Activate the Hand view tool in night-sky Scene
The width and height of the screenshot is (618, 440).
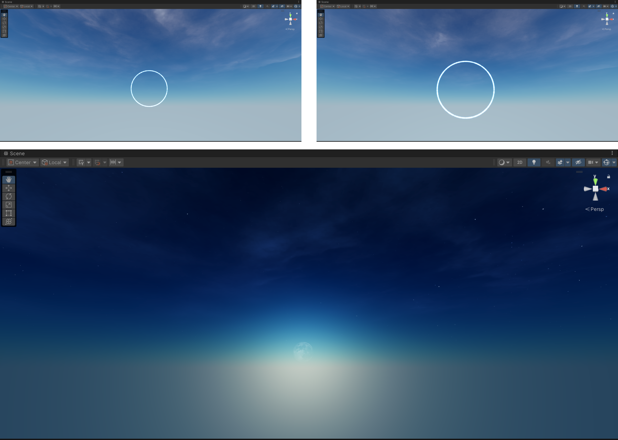[x=9, y=180]
